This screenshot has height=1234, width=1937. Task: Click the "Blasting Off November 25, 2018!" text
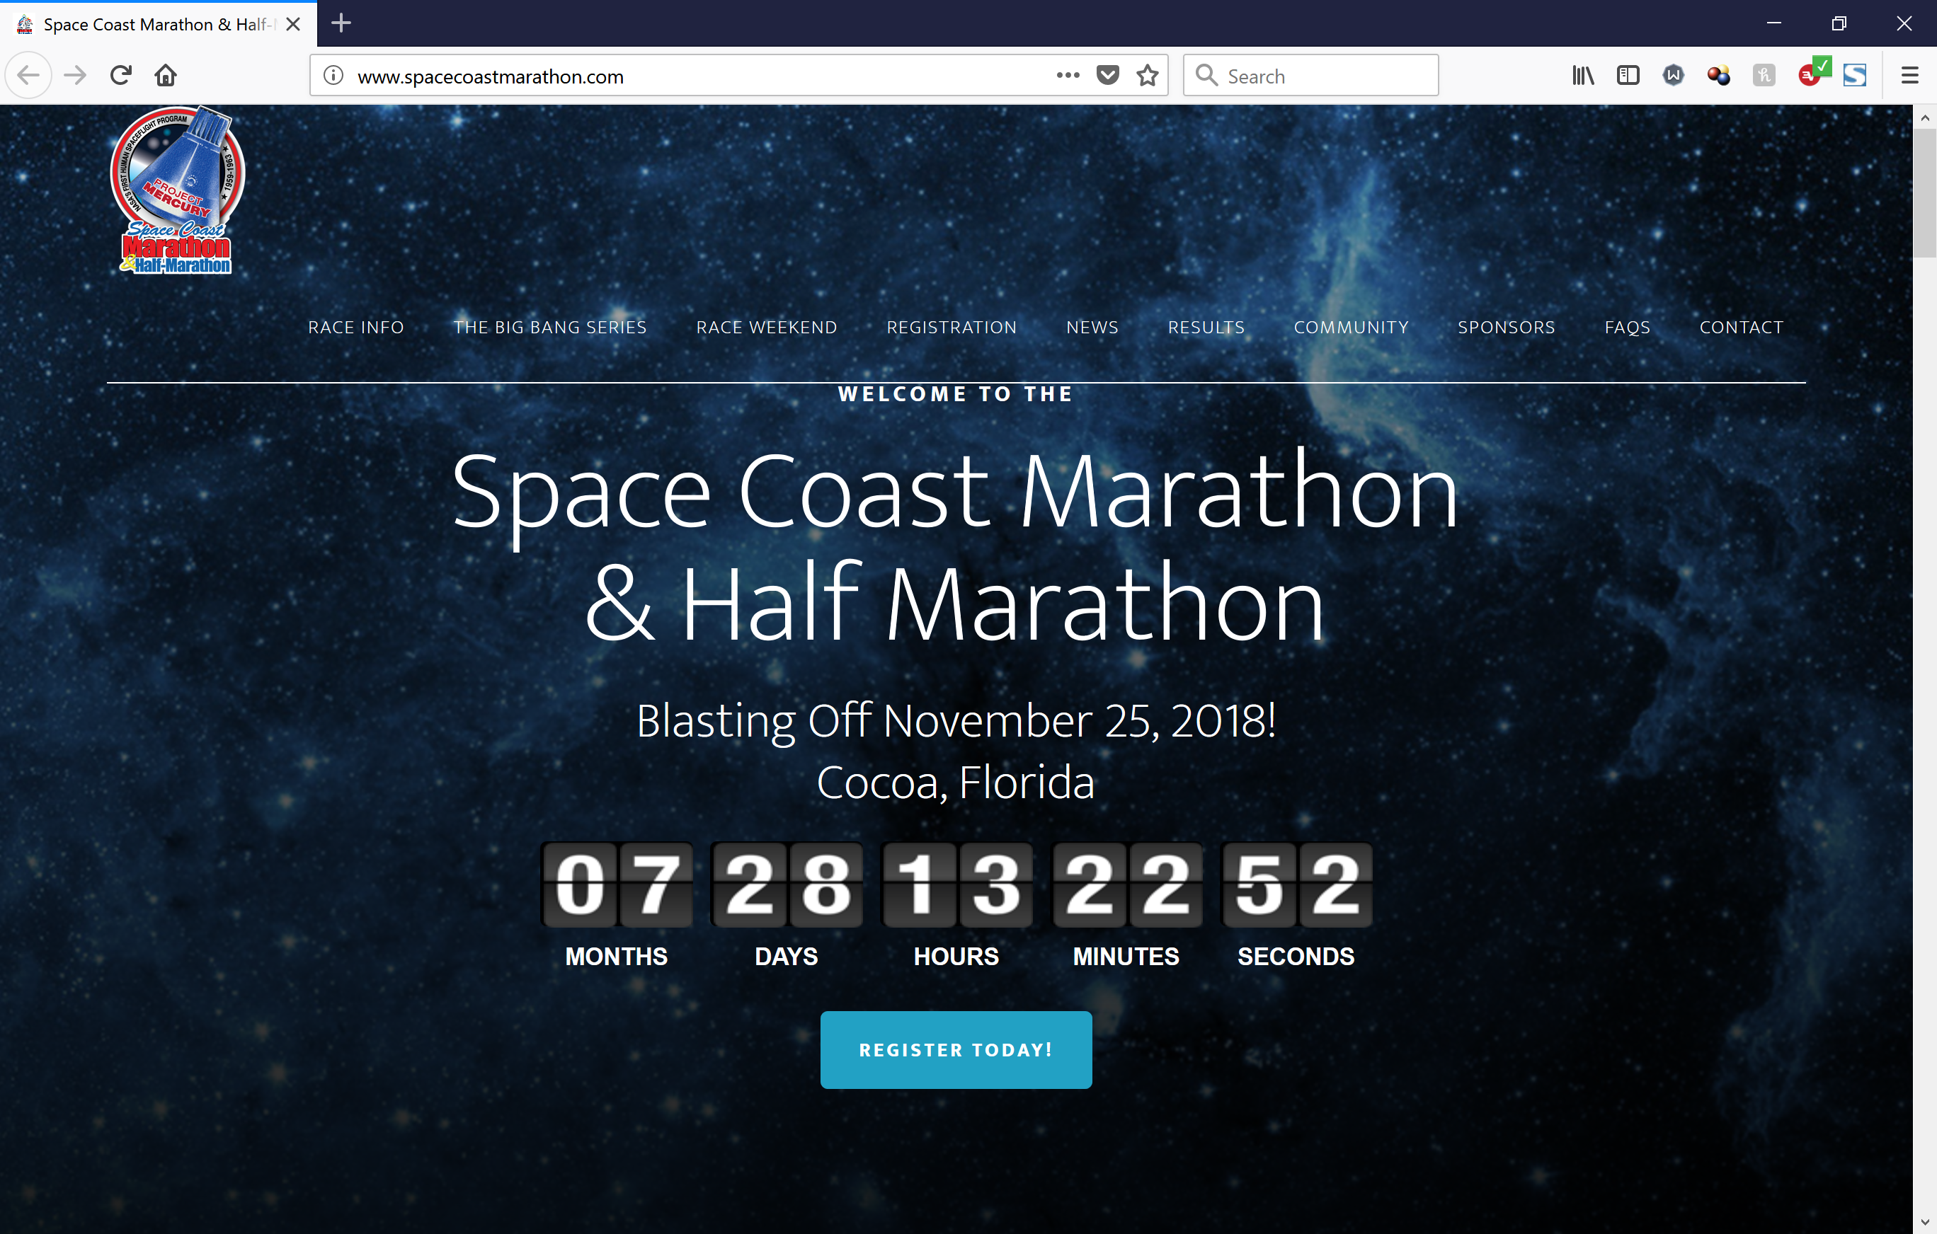click(x=956, y=720)
